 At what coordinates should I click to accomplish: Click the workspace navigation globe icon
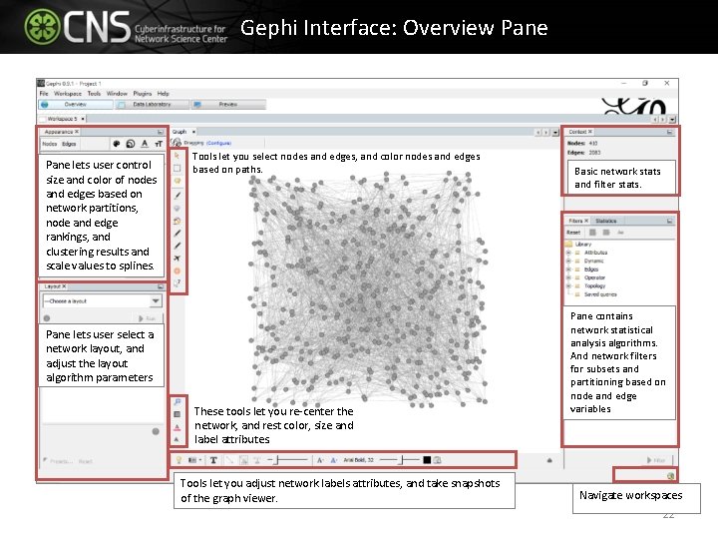pos(670,476)
